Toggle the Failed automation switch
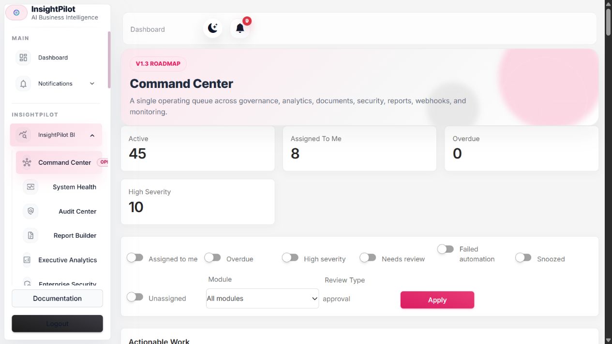The image size is (612, 344). click(446, 249)
